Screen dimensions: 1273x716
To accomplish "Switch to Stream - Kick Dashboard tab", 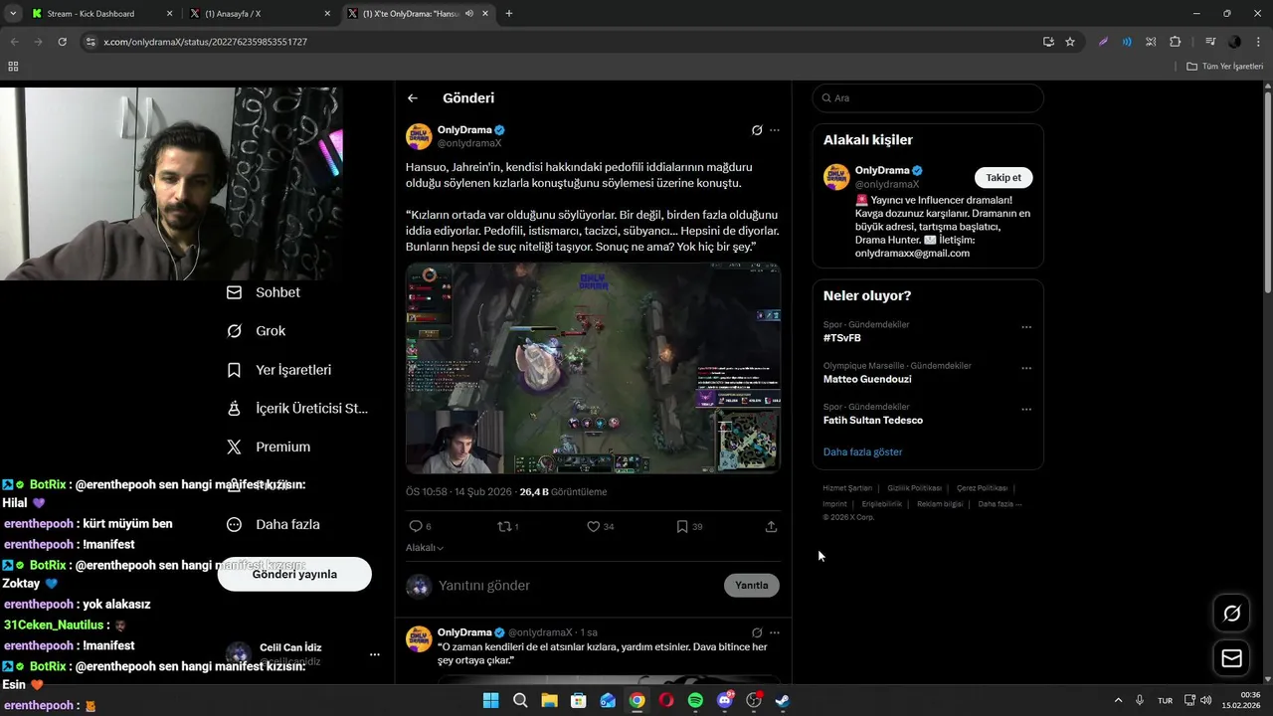I will pyautogui.click(x=102, y=14).
